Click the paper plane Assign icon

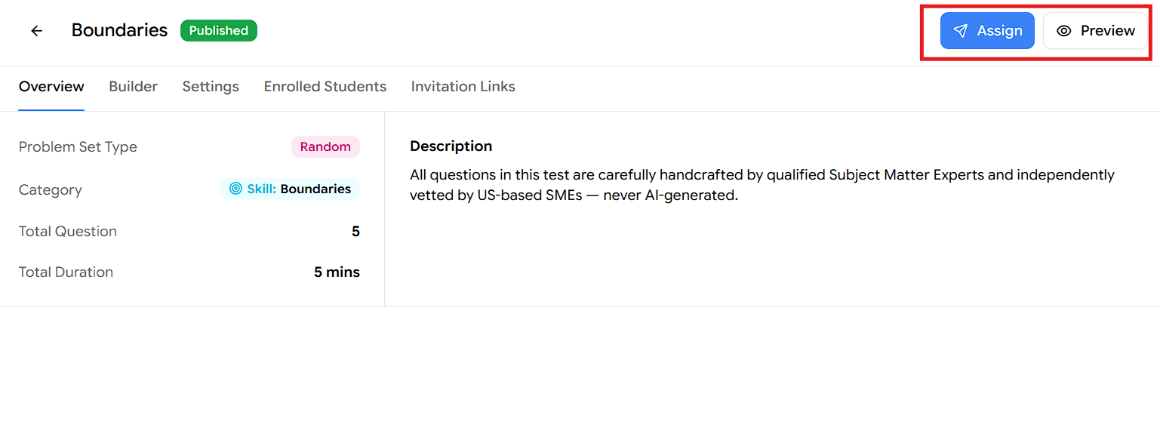coord(960,31)
